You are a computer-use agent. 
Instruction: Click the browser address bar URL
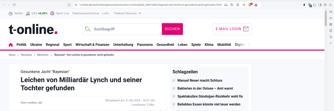coord(151,5)
